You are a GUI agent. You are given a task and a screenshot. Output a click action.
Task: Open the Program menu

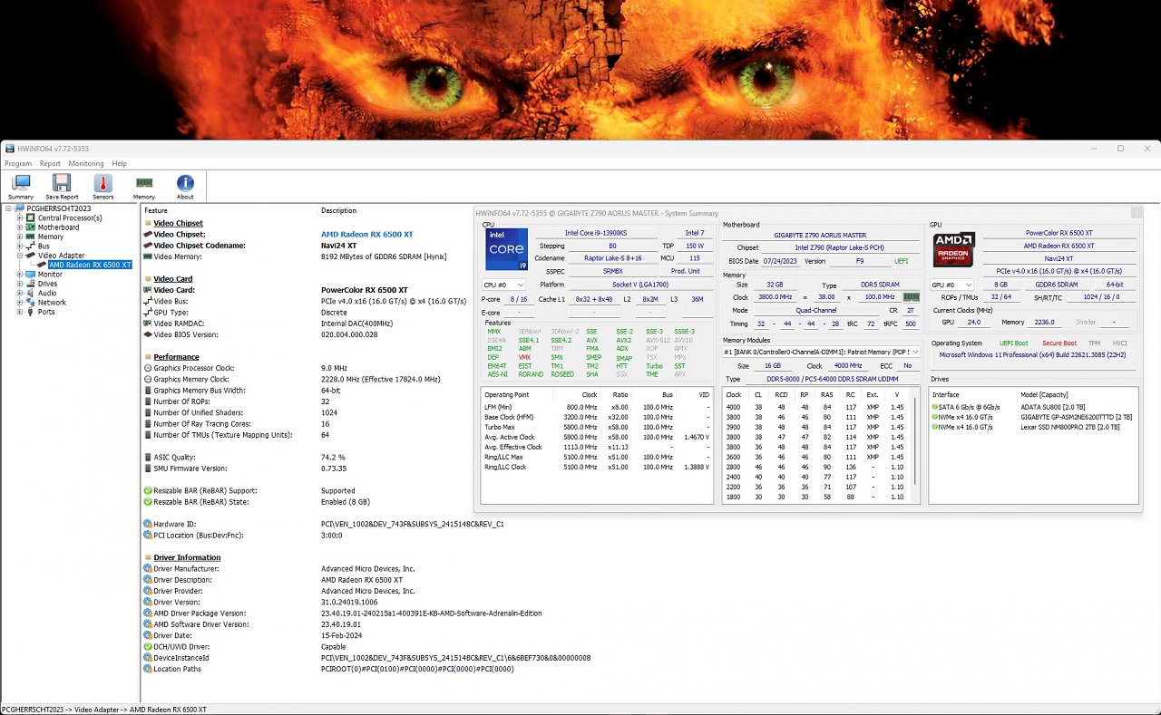coord(18,164)
